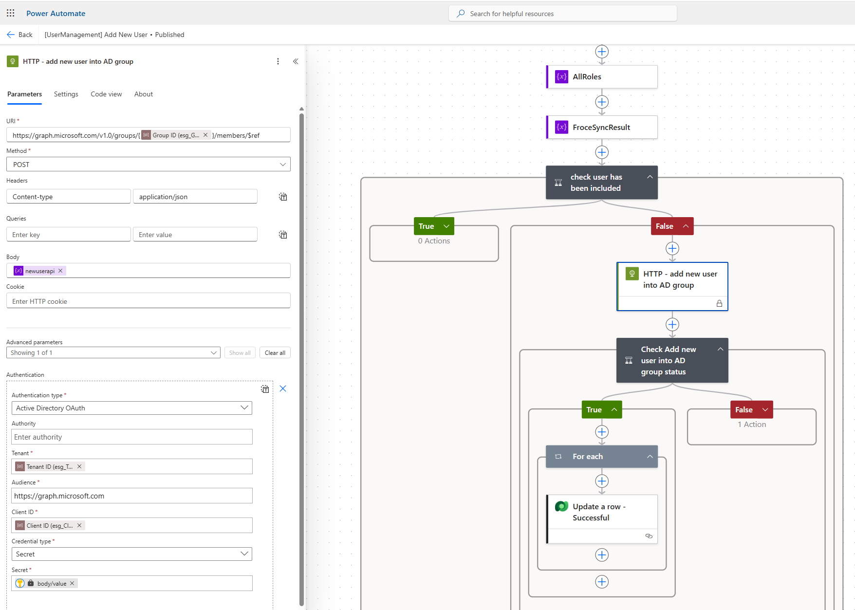The height and width of the screenshot is (610, 855).
Task: Open the Advanced parameters dropdown
Action: [113, 352]
